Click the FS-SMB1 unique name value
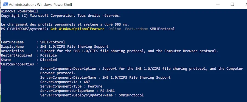 click(107, 91)
